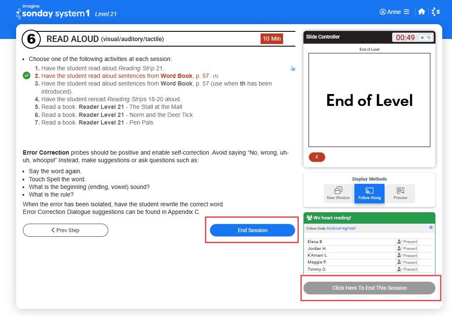Image resolution: width=452 pixels, height=316 pixels.
Task: Print the follow code list
Action: coord(431,227)
